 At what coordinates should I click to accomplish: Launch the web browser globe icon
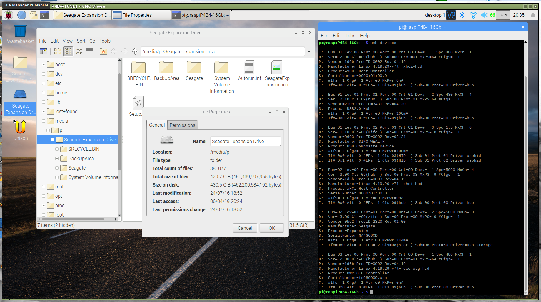21,15
